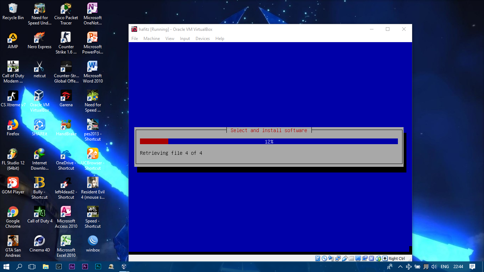Select Firefox desktop shortcut
484x272 pixels.
point(13,128)
